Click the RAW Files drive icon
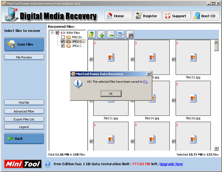Screen dimensions: 222x172 [x=63, y=33]
